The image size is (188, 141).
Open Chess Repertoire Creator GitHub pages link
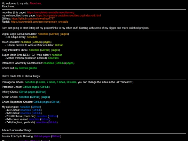click(41, 102)
